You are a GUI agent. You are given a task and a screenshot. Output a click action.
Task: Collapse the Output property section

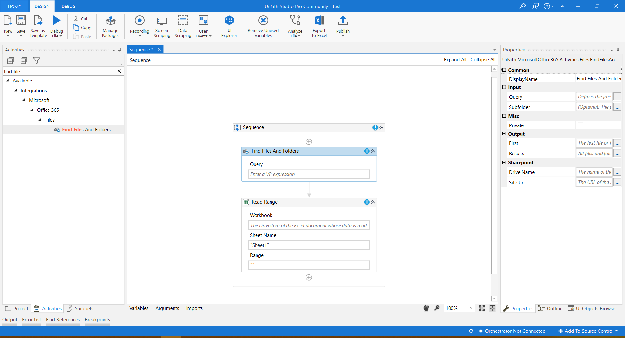[x=504, y=134]
